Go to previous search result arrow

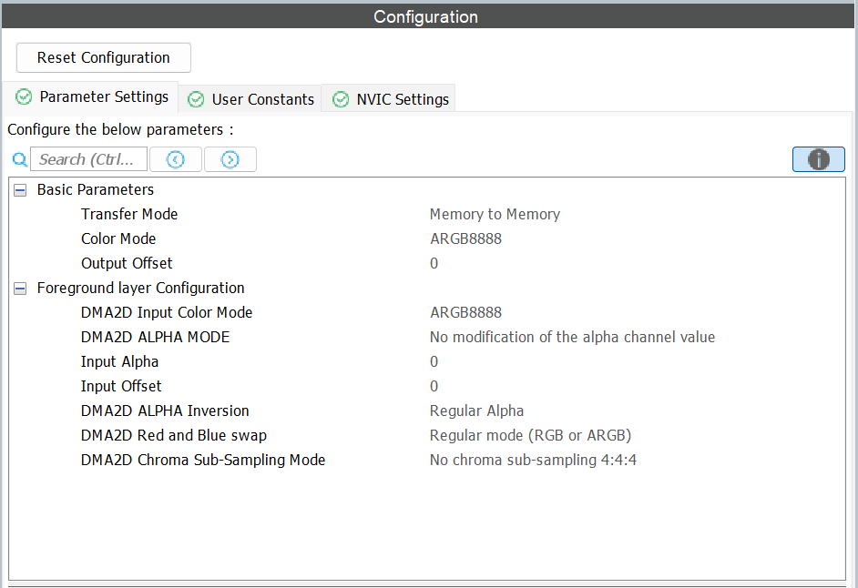(x=176, y=159)
